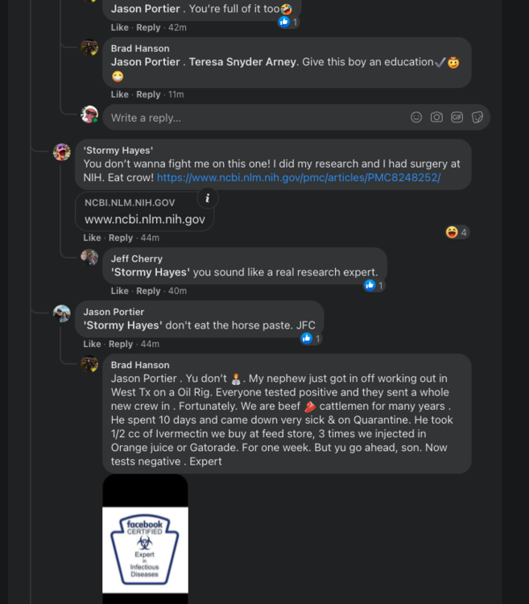
Task: Open Stormy Hayes' avatar
Action: (62, 152)
